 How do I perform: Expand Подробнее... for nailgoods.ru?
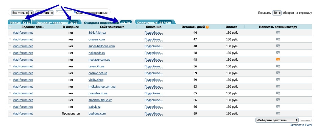tap(153, 53)
